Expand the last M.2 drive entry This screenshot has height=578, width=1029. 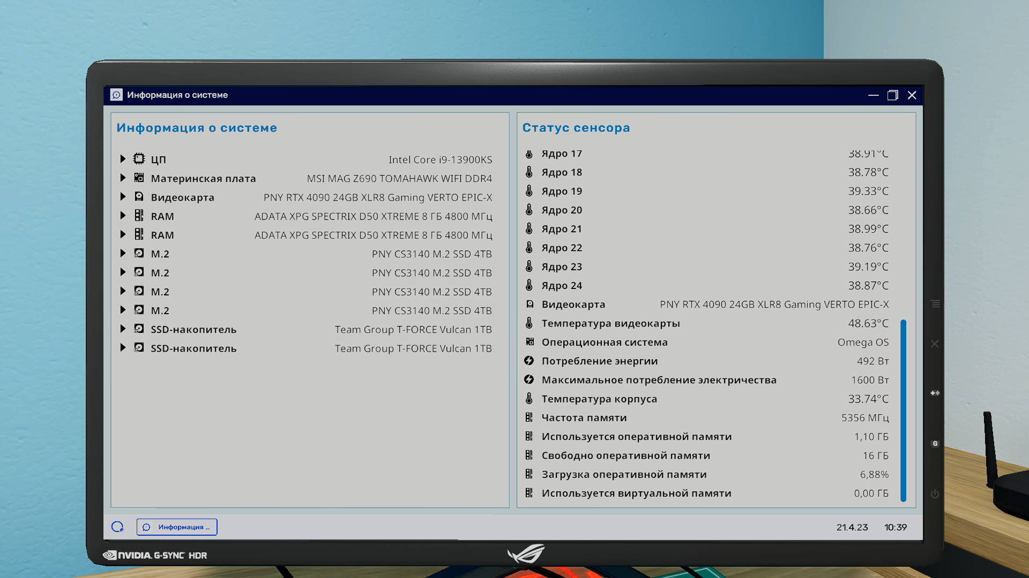click(123, 310)
